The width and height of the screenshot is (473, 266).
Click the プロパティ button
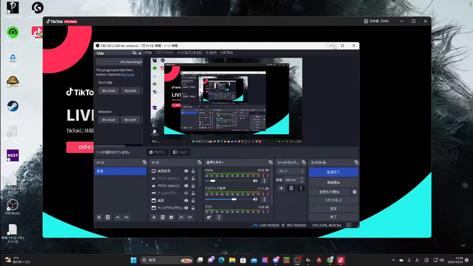click(x=157, y=152)
